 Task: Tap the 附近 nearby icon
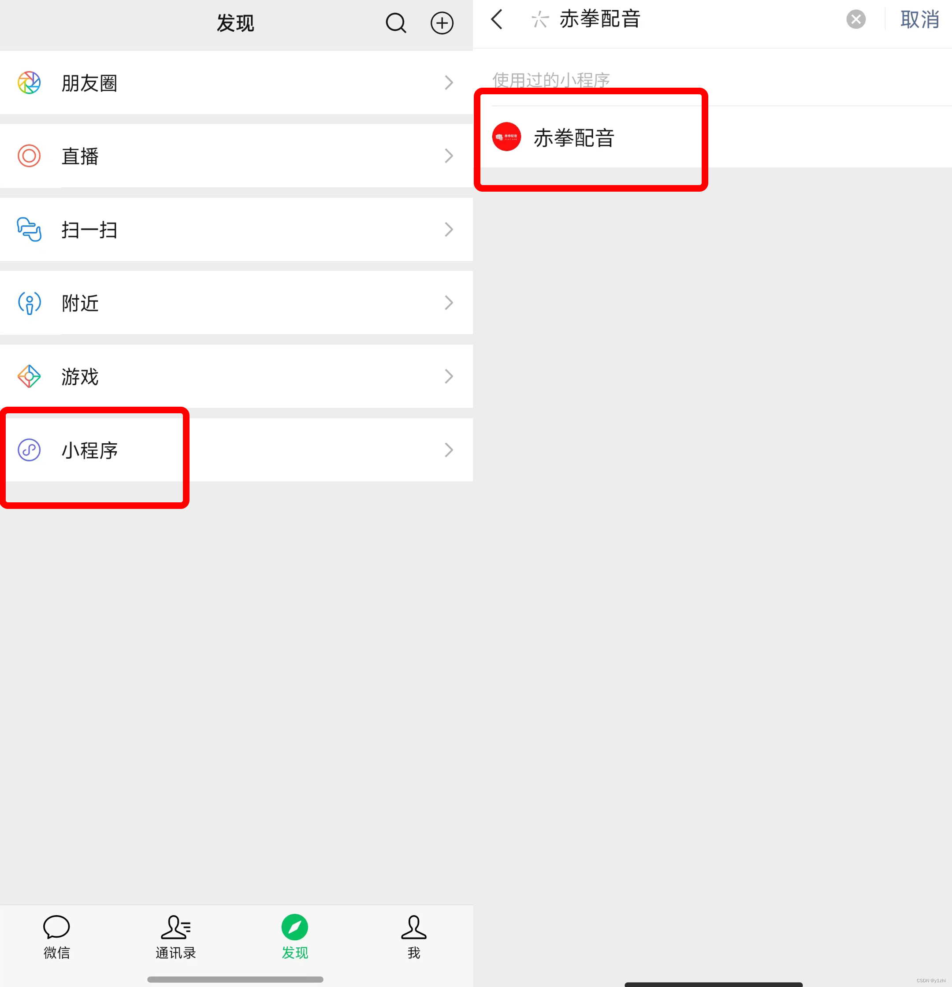(29, 303)
